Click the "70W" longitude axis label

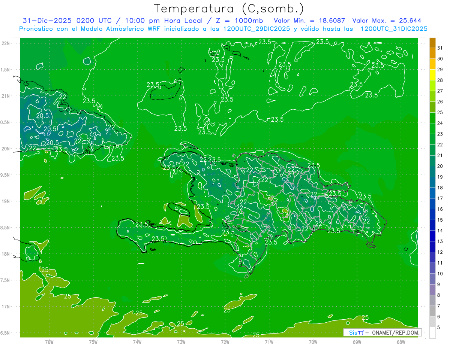[313, 342]
